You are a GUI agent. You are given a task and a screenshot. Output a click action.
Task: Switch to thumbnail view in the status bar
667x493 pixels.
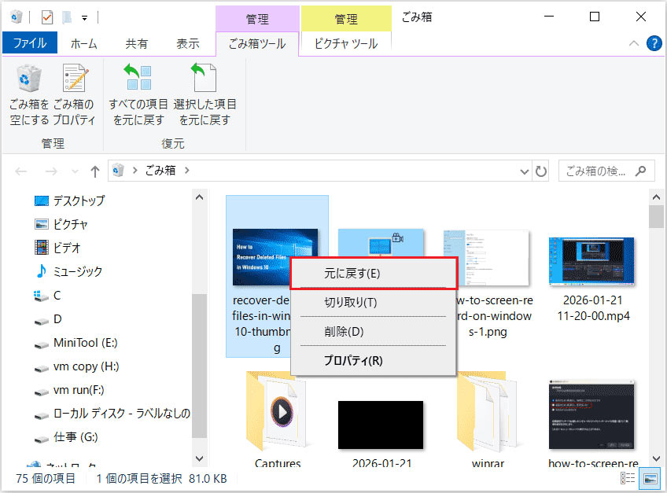click(x=649, y=478)
